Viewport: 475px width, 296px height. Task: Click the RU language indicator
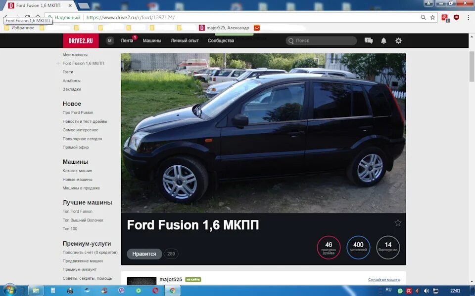pyautogui.click(x=388, y=290)
